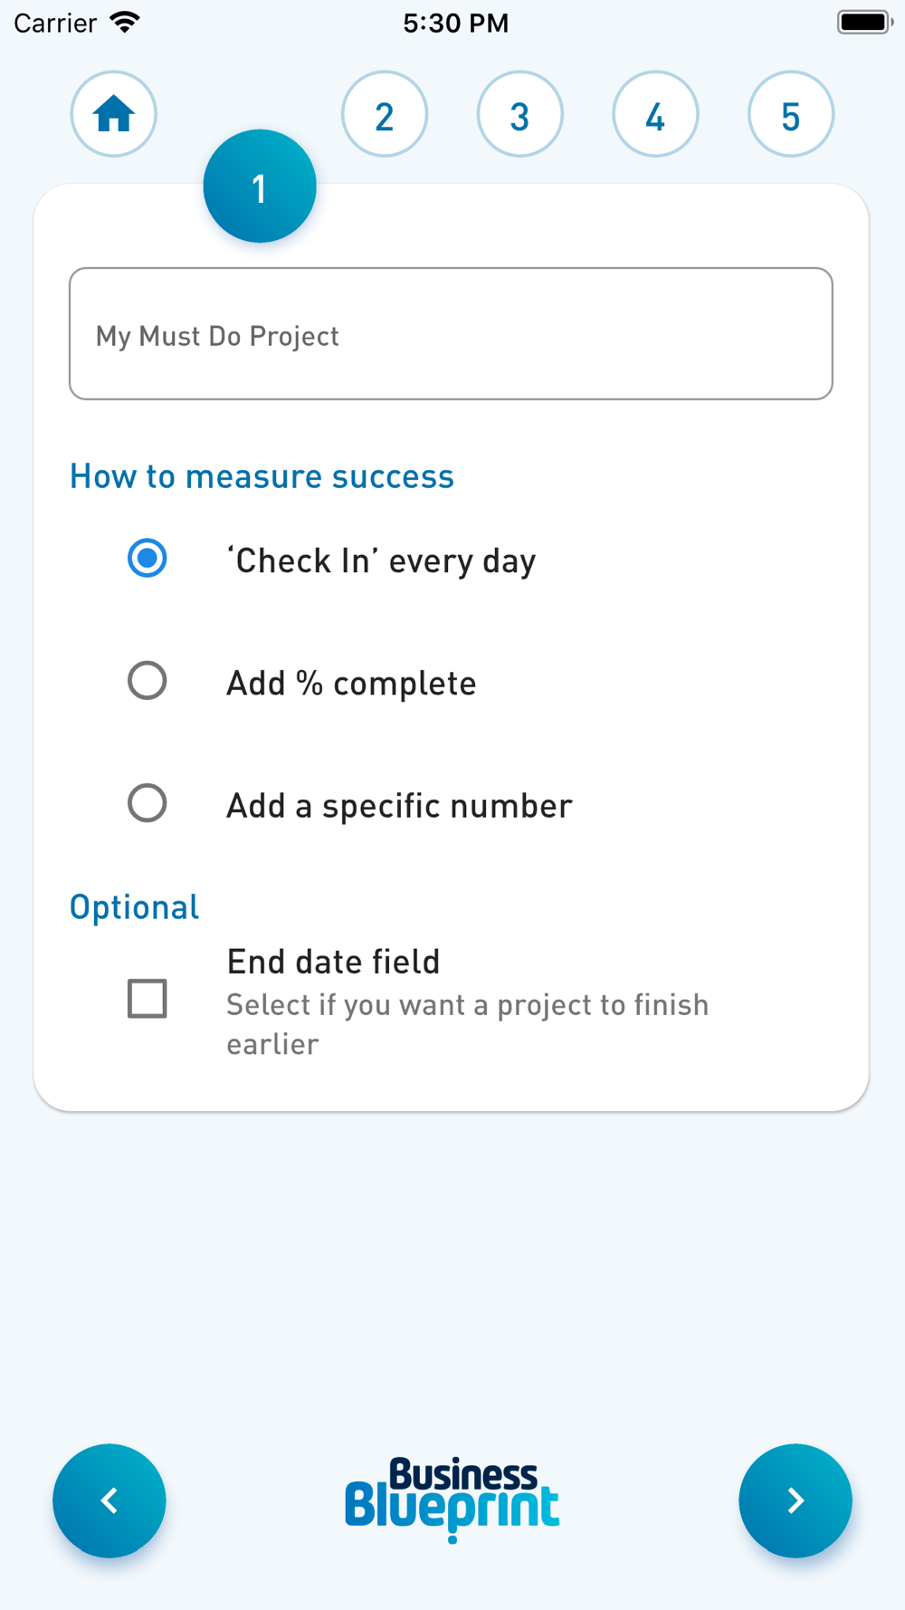The width and height of the screenshot is (905, 1610).
Task: Focus the My Must Do Project field
Action: point(451,334)
